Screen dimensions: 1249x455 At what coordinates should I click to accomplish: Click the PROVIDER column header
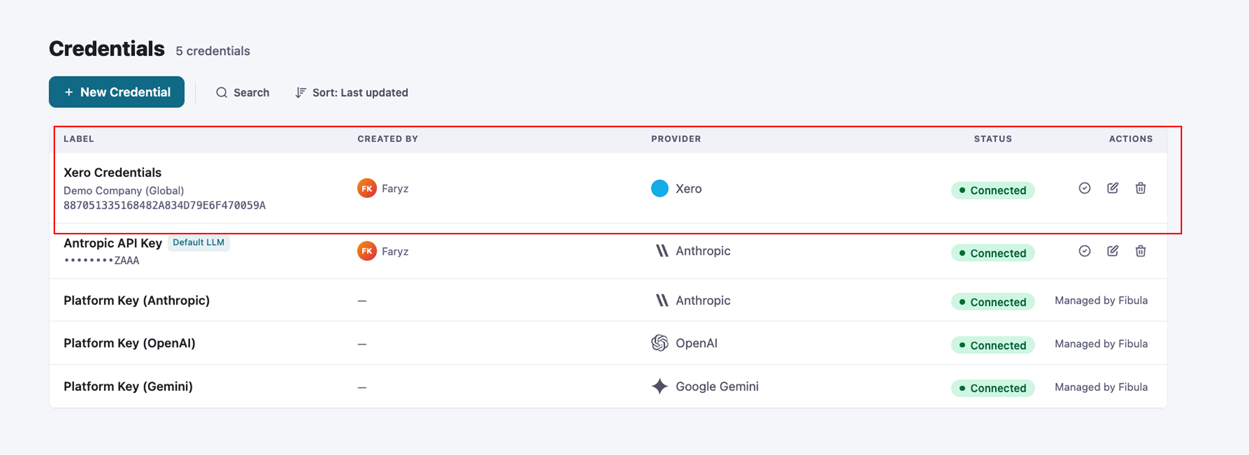click(x=676, y=139)
